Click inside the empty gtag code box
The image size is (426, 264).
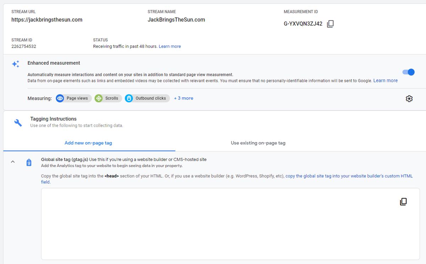click(230, 224)
